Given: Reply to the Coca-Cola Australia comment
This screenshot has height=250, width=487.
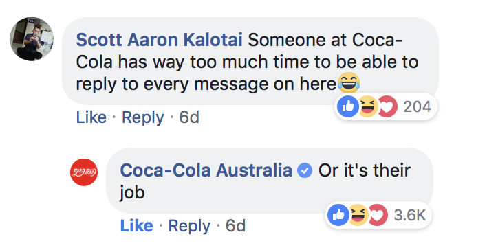Looking at the screenshot, I should click(189, 226).
